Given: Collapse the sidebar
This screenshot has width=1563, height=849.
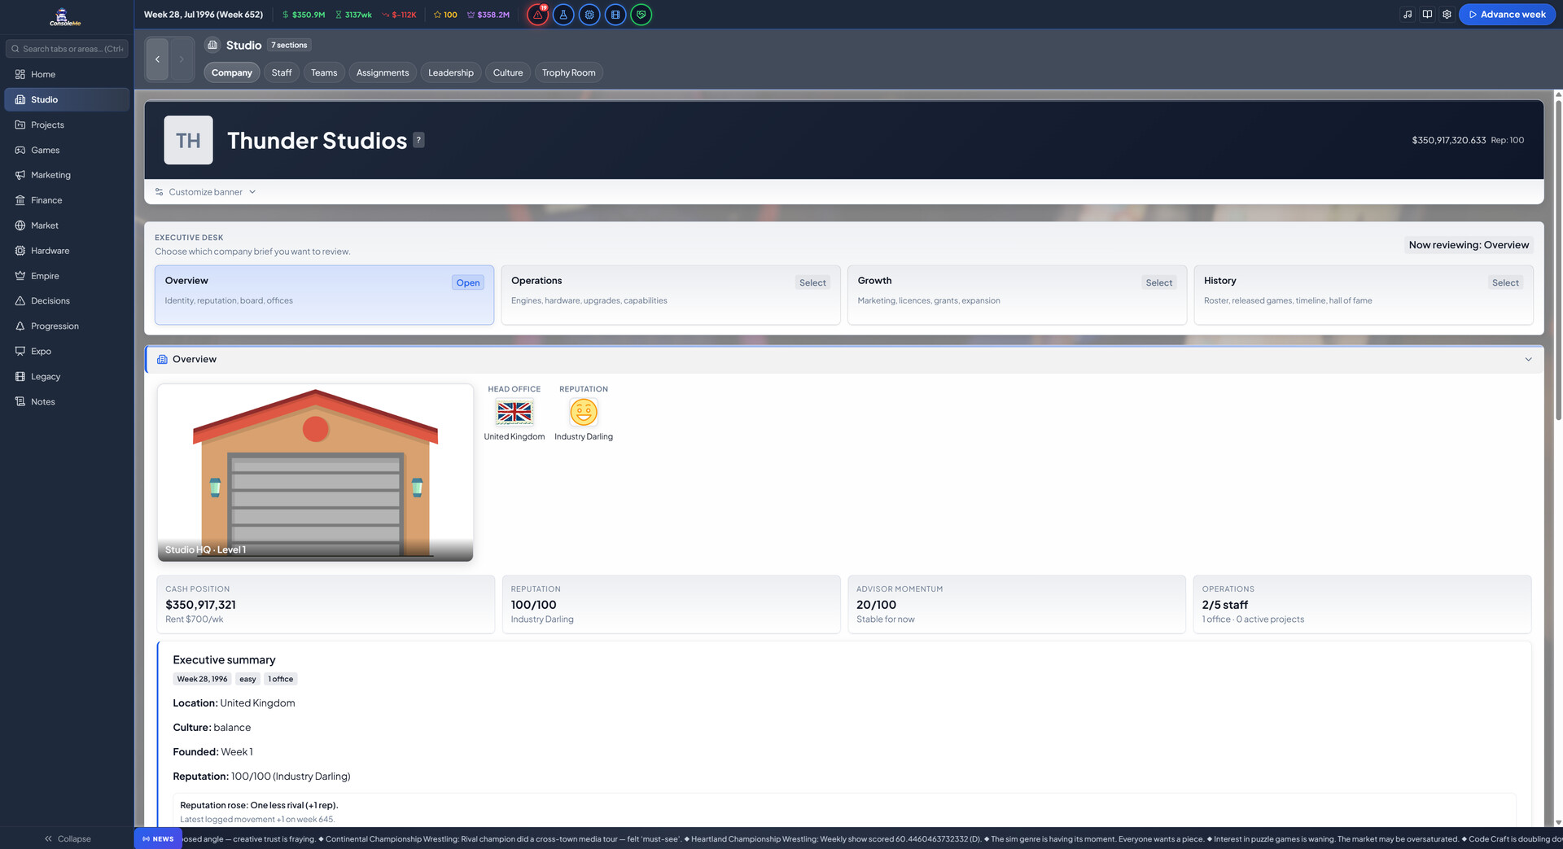Looking at the screenshot, I should click(68, 838).
